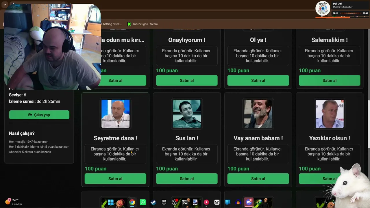Open the tab search dropdown arrow
Screen dimensions: 370x208
click(x=5, y=5)
